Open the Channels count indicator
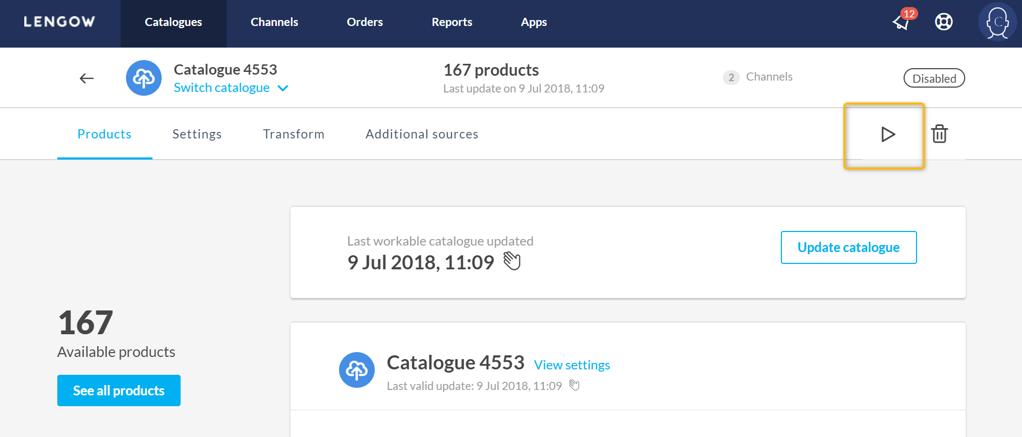The height and width of the screenshot is (437, 1022). [x=758, y=77]
